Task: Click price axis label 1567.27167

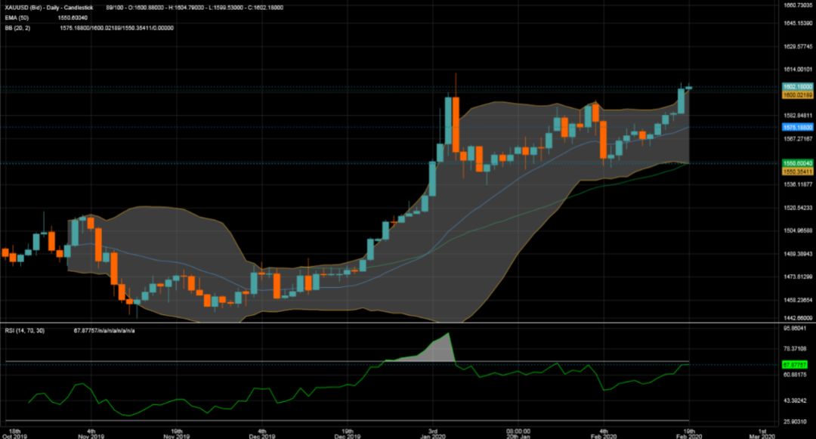Action: coord(798,139)
